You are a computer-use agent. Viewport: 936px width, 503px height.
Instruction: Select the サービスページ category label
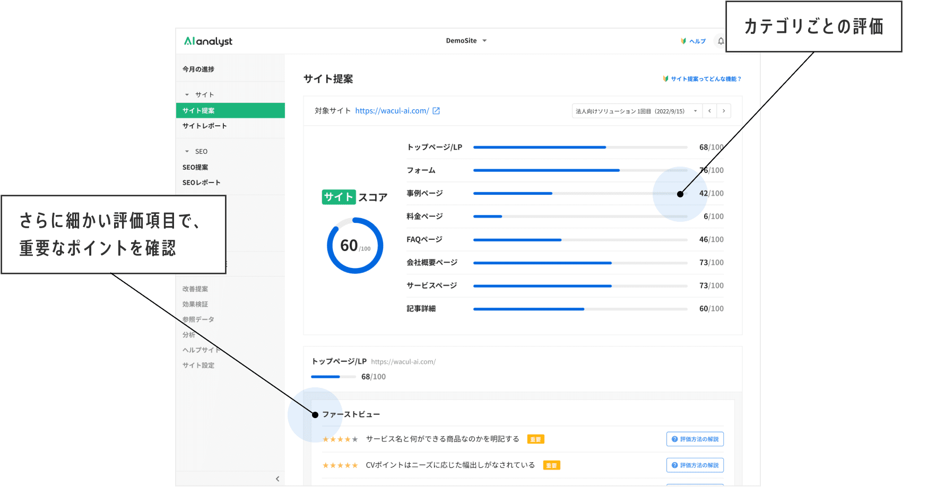coord(432,286)
